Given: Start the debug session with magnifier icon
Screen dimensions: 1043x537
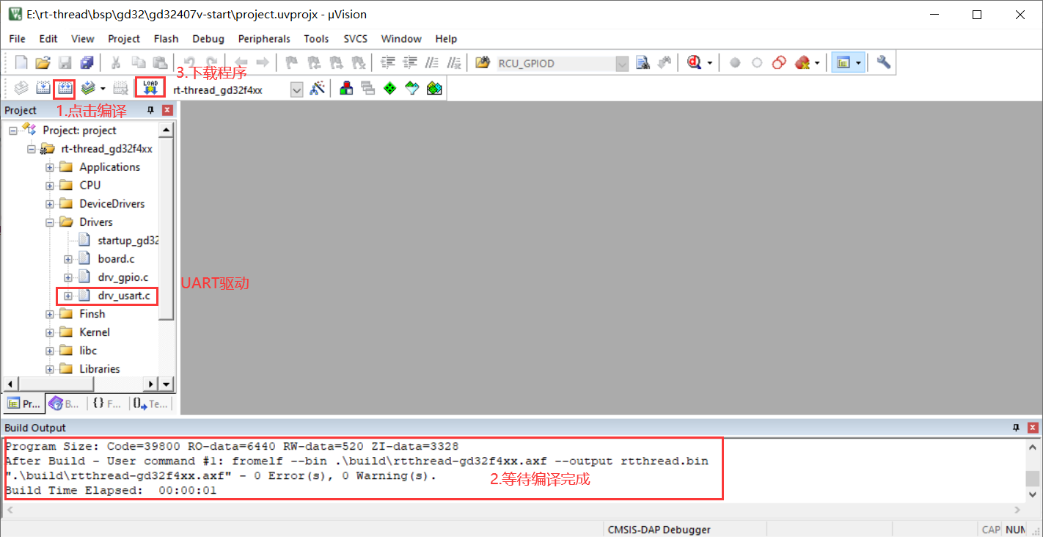Looking at the screenshot, I should coord(694,63).
